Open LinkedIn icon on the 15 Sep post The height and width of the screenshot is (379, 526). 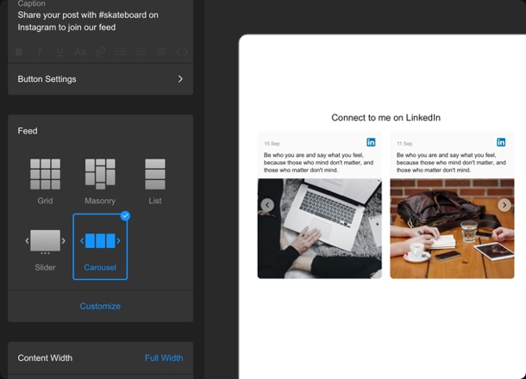point(371,142)
